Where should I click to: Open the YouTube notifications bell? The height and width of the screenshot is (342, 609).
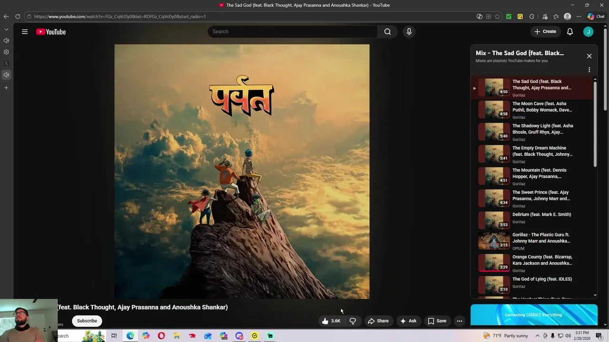[570, 32]
